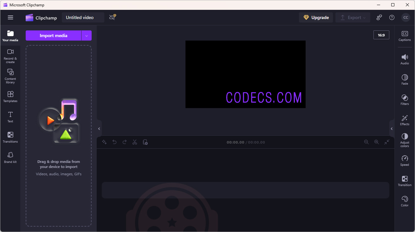This screenshot has width=415, height=232.
Task: Open the Help question mark icon
Action: [x=392, y=17]
